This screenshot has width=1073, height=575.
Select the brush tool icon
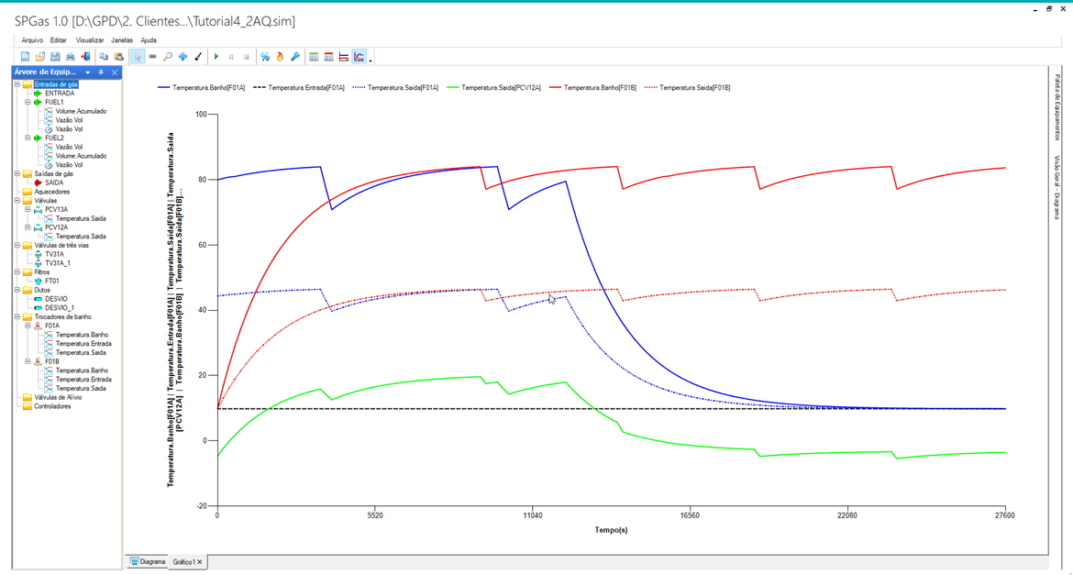click(x=198, y=57)
